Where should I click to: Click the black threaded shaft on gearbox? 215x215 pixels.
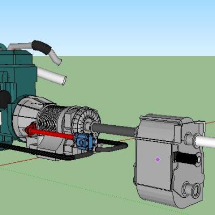click(x=187, y=157)
